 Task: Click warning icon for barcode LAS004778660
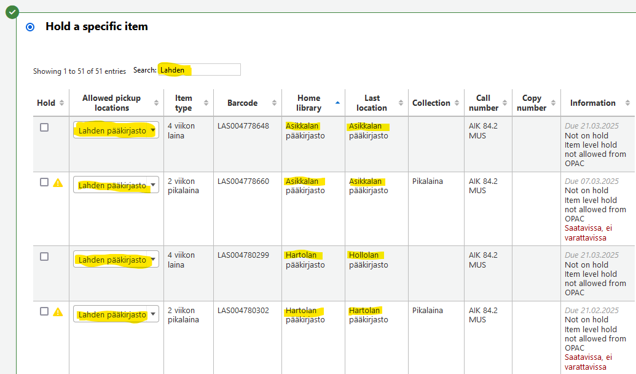pyautogui.click(x=58, y=183)
